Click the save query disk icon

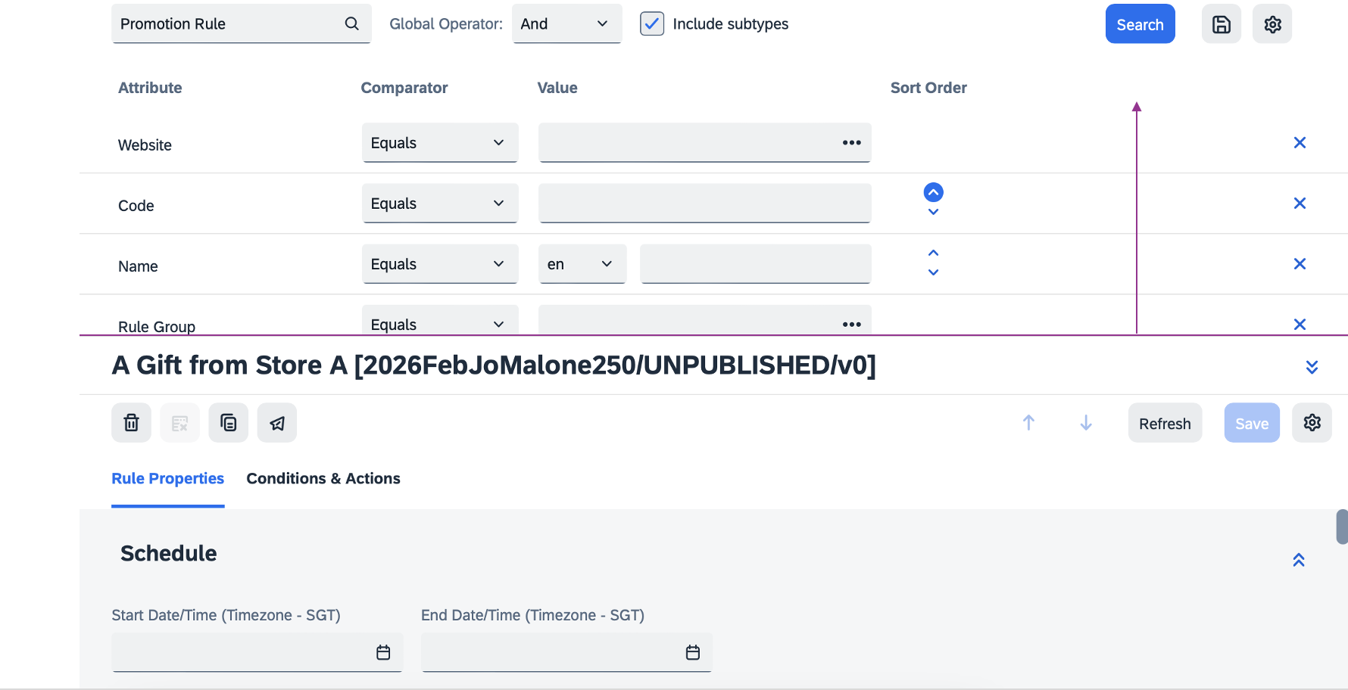tap(1221, 24)
